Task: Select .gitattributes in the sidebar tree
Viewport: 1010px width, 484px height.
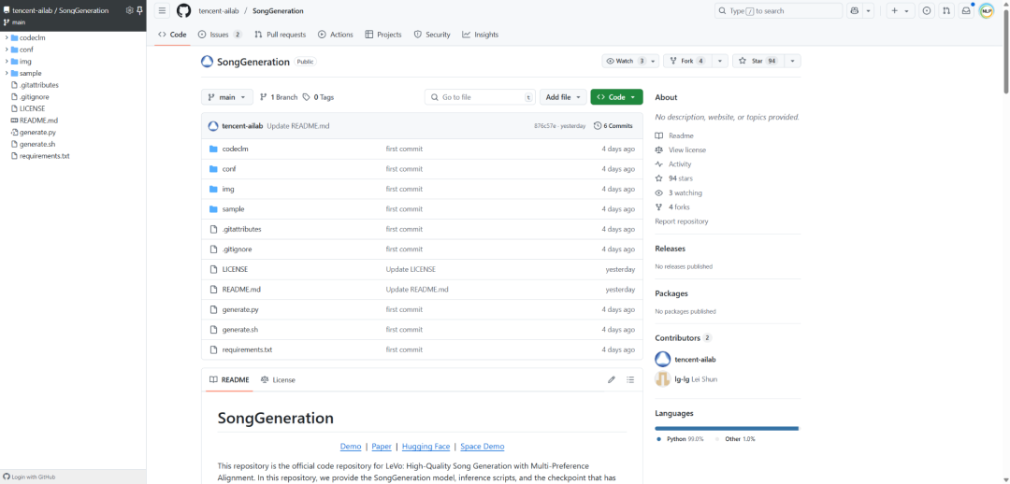Action: click(38, 85)
